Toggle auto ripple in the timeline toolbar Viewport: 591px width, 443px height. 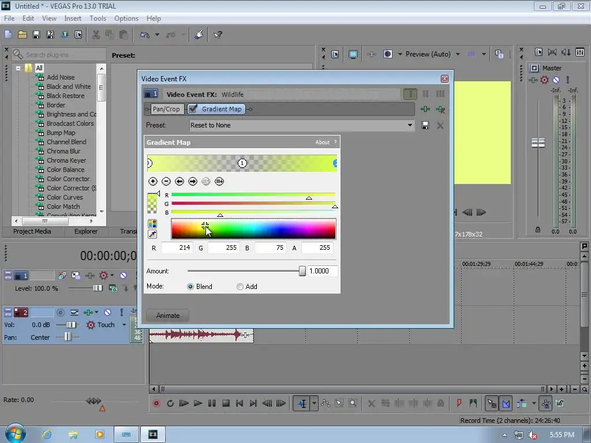522,403
